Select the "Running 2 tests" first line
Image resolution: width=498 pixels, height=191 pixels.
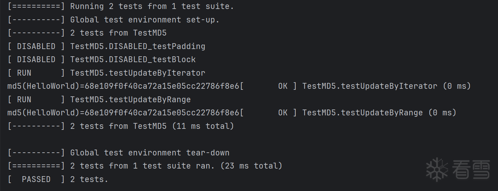[152, 6]
